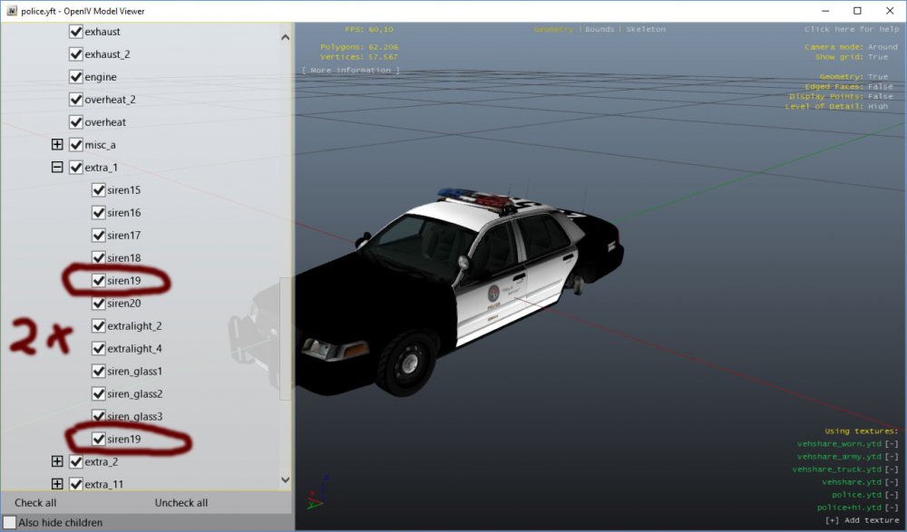Screen dimensions: 907x532
Task: Collapse the extra_1 tree node
Action: 56,167
